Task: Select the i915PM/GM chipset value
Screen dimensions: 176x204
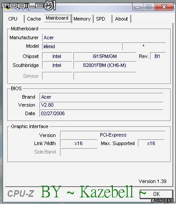Action: tap(104, 56)
